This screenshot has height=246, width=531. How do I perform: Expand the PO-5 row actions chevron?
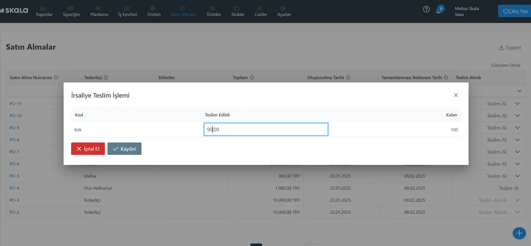point(517,176)
